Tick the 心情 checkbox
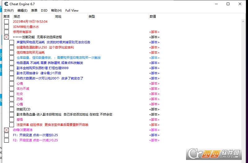248x163 pixels. pyautogui.click(x=12, y=104)
